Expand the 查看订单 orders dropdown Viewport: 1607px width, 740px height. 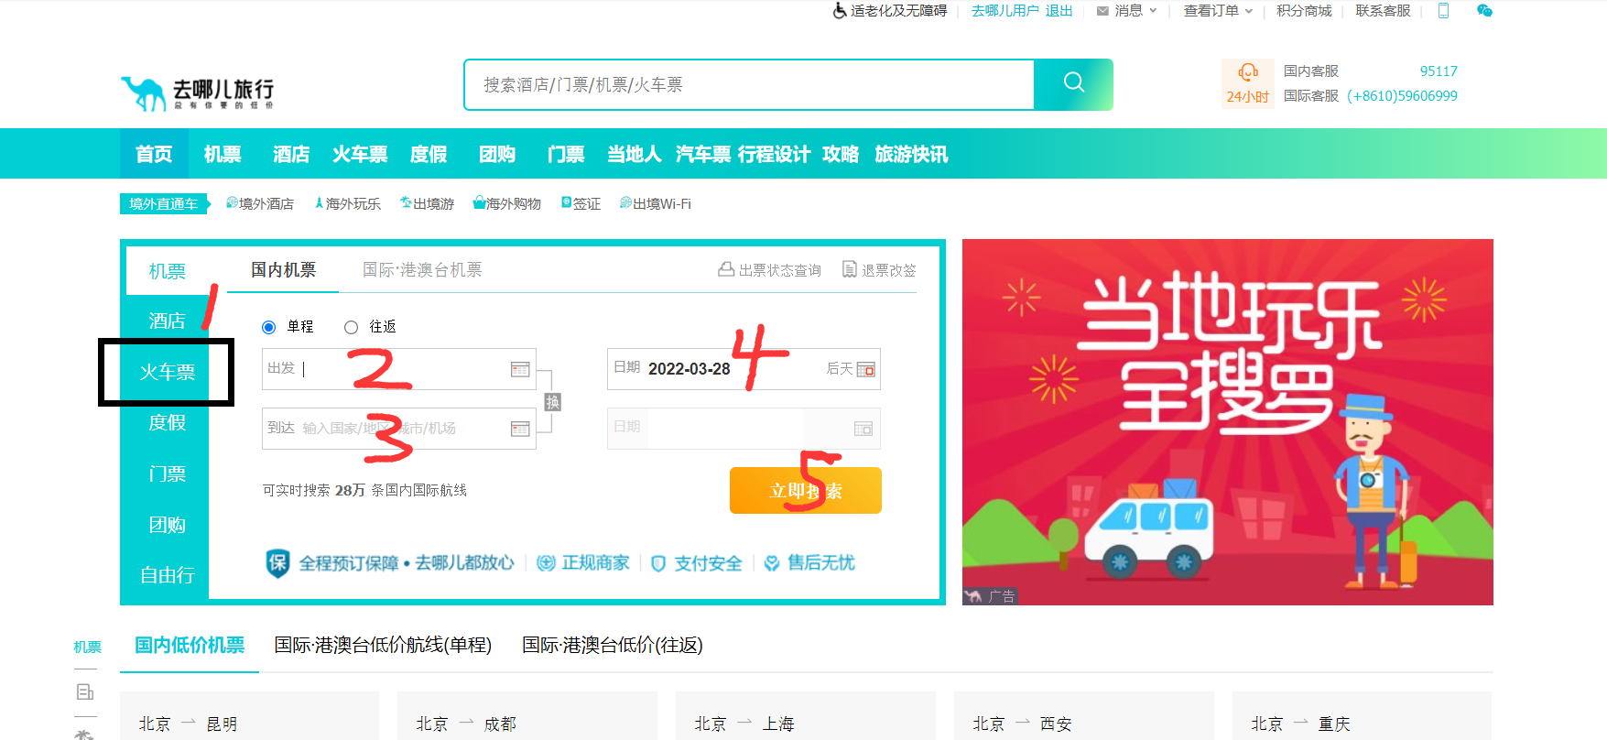[1218, 11]
